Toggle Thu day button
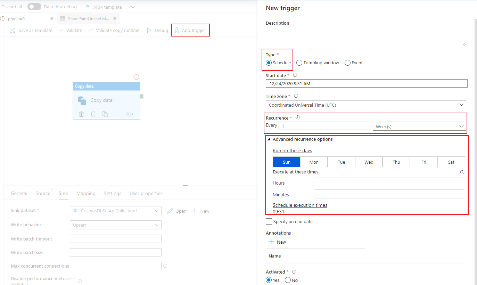Viewport: 477px width, 285px height. (396, 162)
